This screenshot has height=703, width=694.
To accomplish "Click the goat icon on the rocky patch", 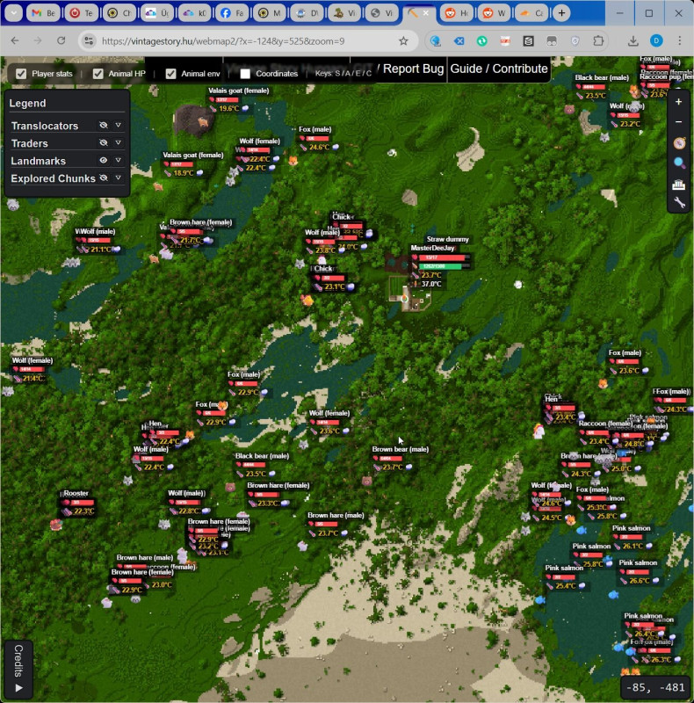I will (x=203, y=122).
